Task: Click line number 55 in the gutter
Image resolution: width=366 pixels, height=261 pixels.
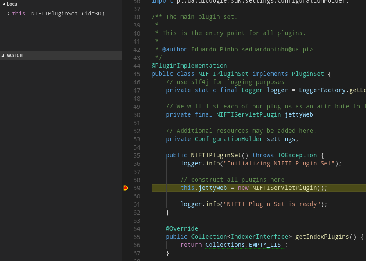Action: 137,156
